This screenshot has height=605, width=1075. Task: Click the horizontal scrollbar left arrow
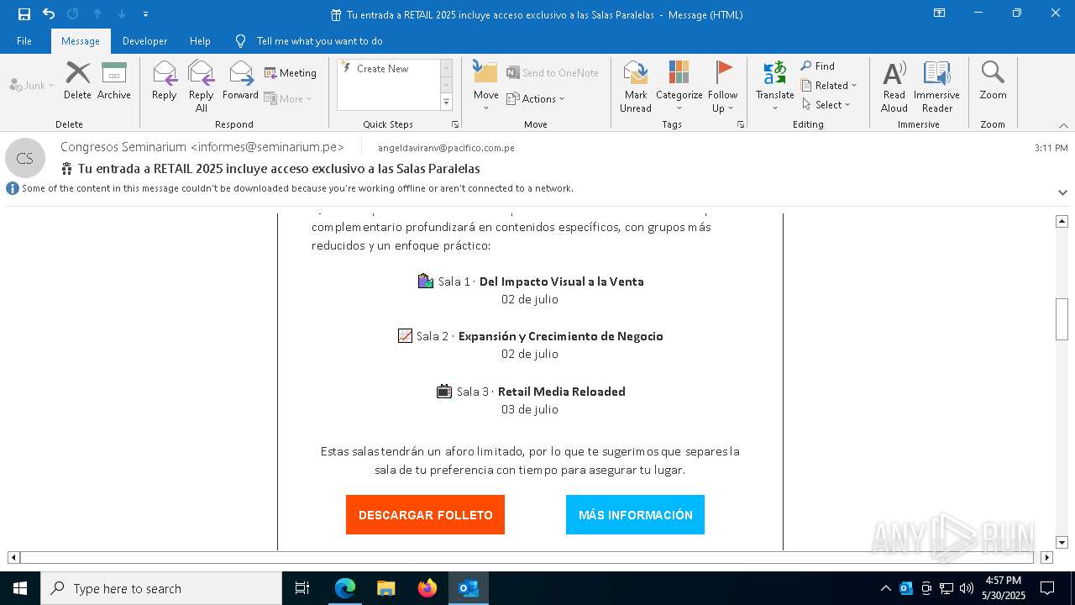coord(13,557)
